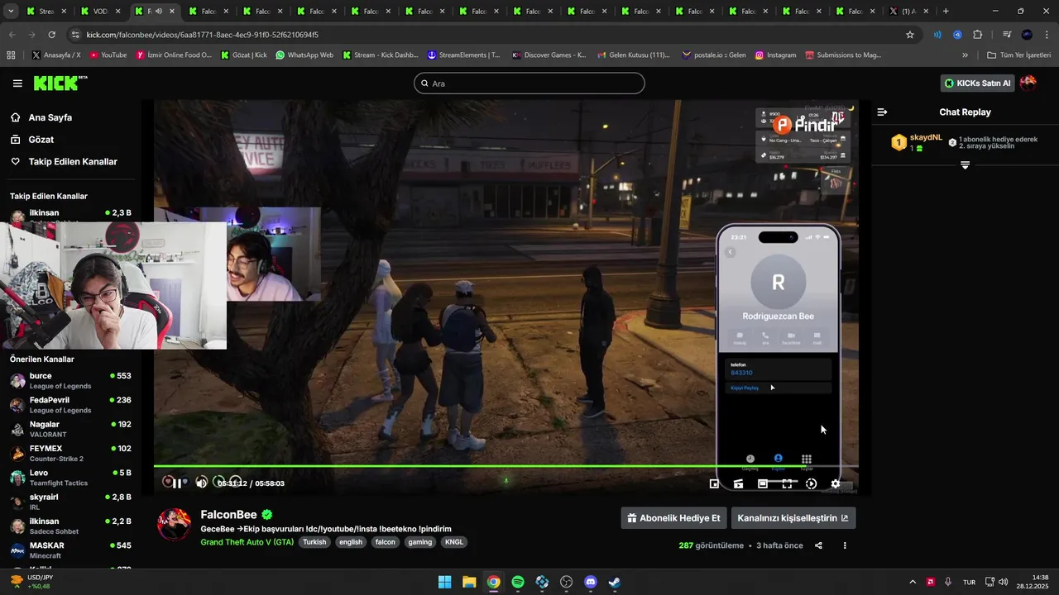Open the WhatsApp Web bookmark
1059x595 pixels.
coord(304,55)
